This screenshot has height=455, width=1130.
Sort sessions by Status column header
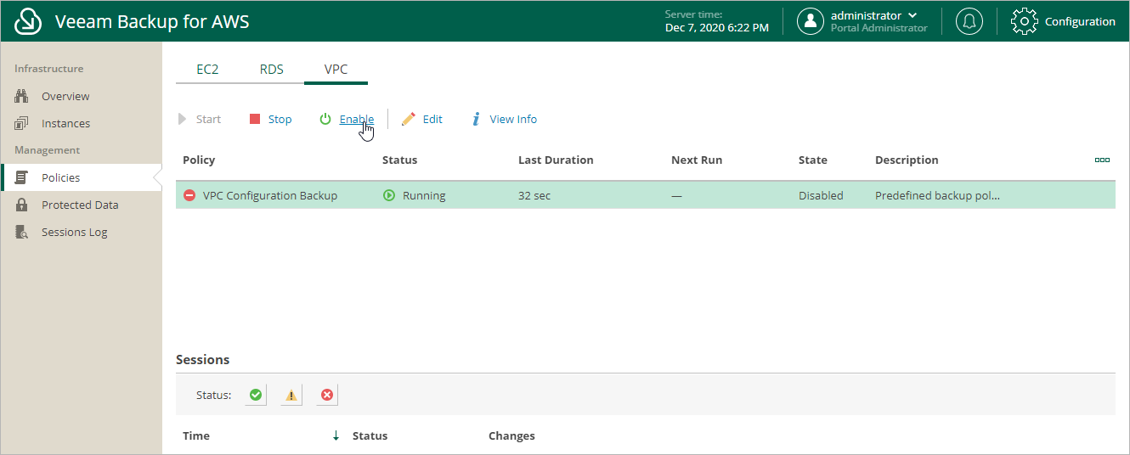coord(370,435)
